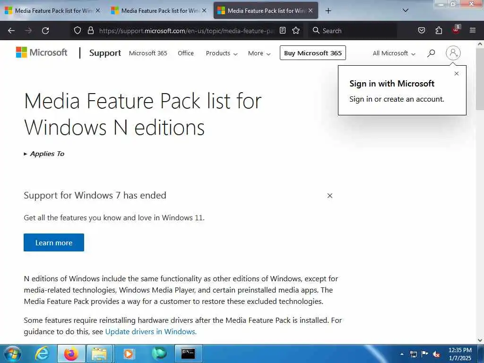Open the Extensions puzzle icon

[439, 31]
